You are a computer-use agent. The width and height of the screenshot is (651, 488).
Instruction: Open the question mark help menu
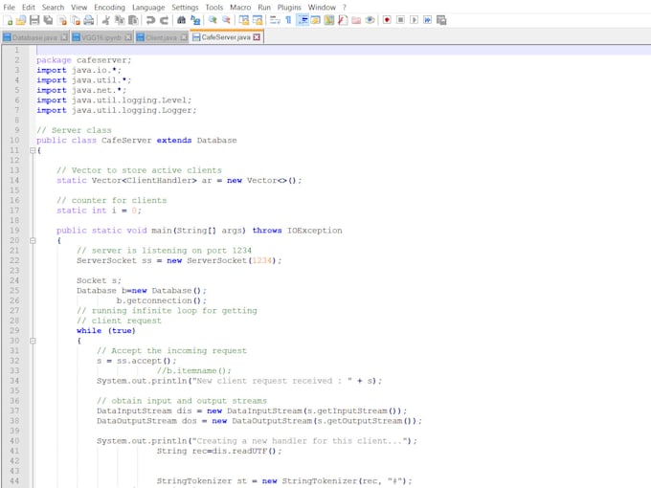click(345, 7)
